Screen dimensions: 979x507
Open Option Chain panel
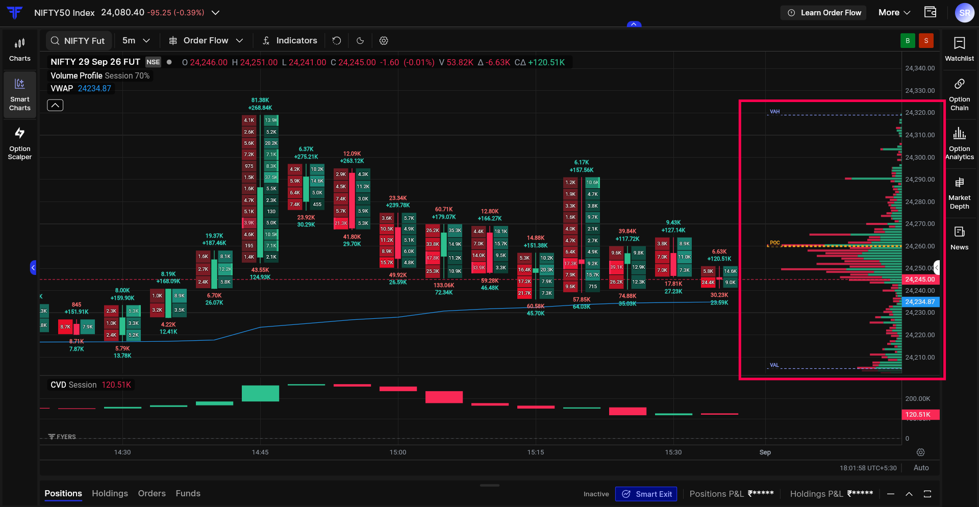959,95
